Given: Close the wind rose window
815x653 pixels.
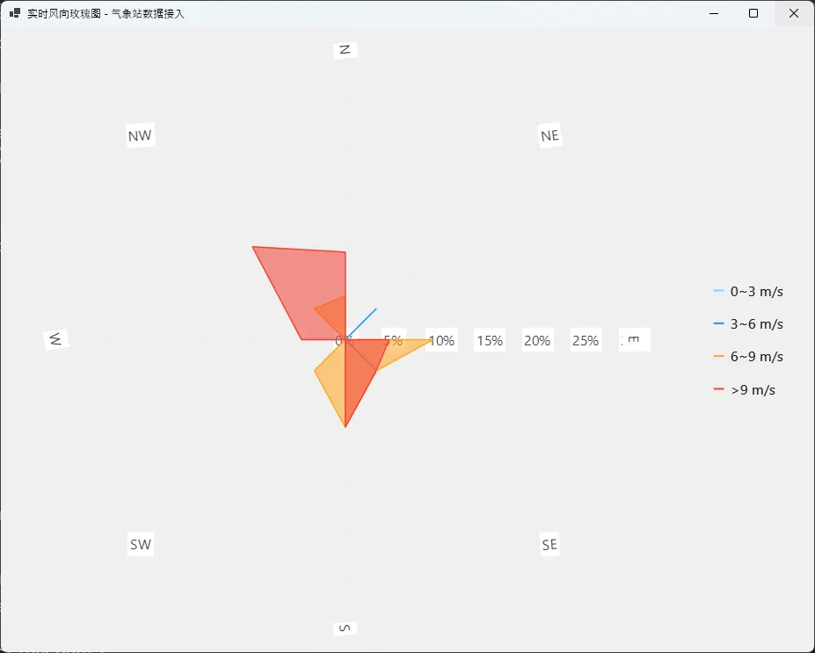Looking at the screenshot, I should [794, 13].
